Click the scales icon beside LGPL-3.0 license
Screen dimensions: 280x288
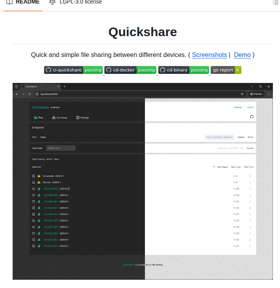52,2
